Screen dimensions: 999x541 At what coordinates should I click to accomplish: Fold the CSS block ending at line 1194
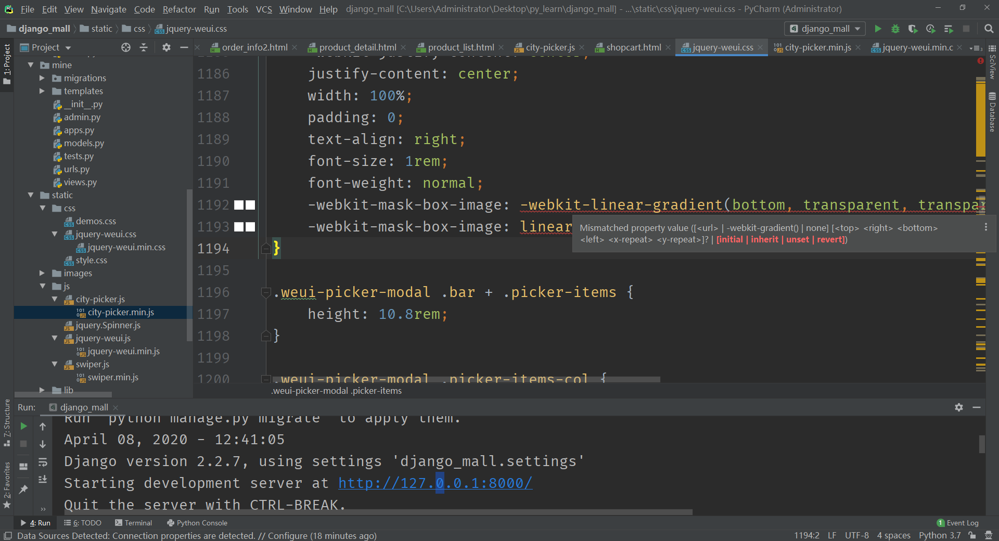click(266, 249)
